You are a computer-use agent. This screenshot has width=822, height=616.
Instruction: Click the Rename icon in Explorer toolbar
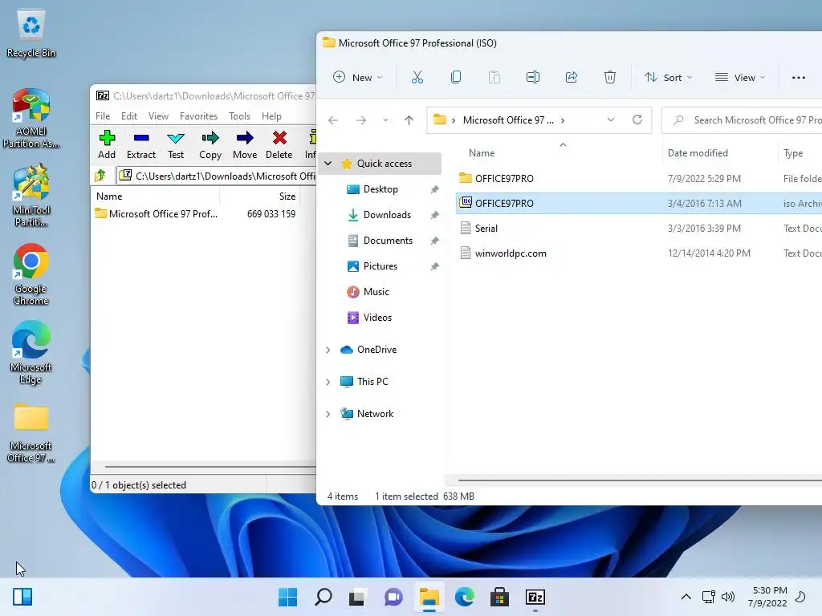[x=533, y=78]
